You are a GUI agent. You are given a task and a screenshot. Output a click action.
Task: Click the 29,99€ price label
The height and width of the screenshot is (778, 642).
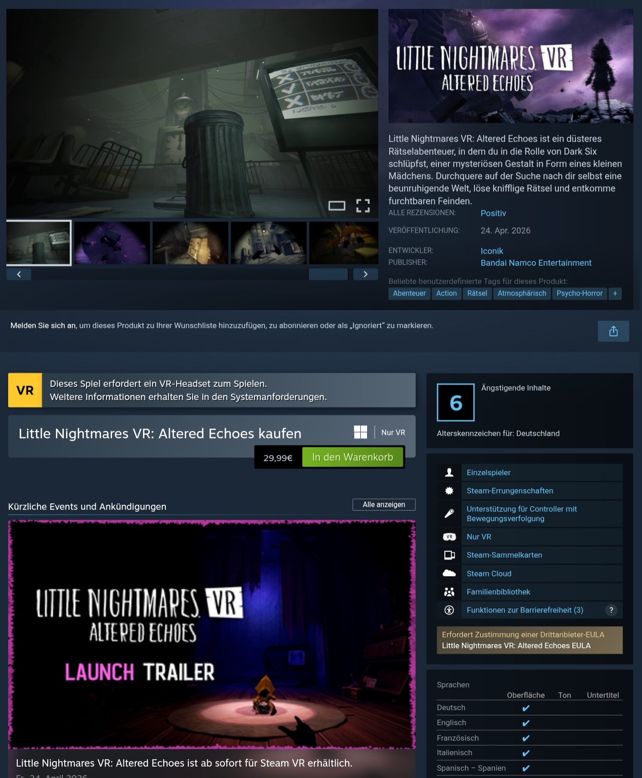click(x=278, y=458)
